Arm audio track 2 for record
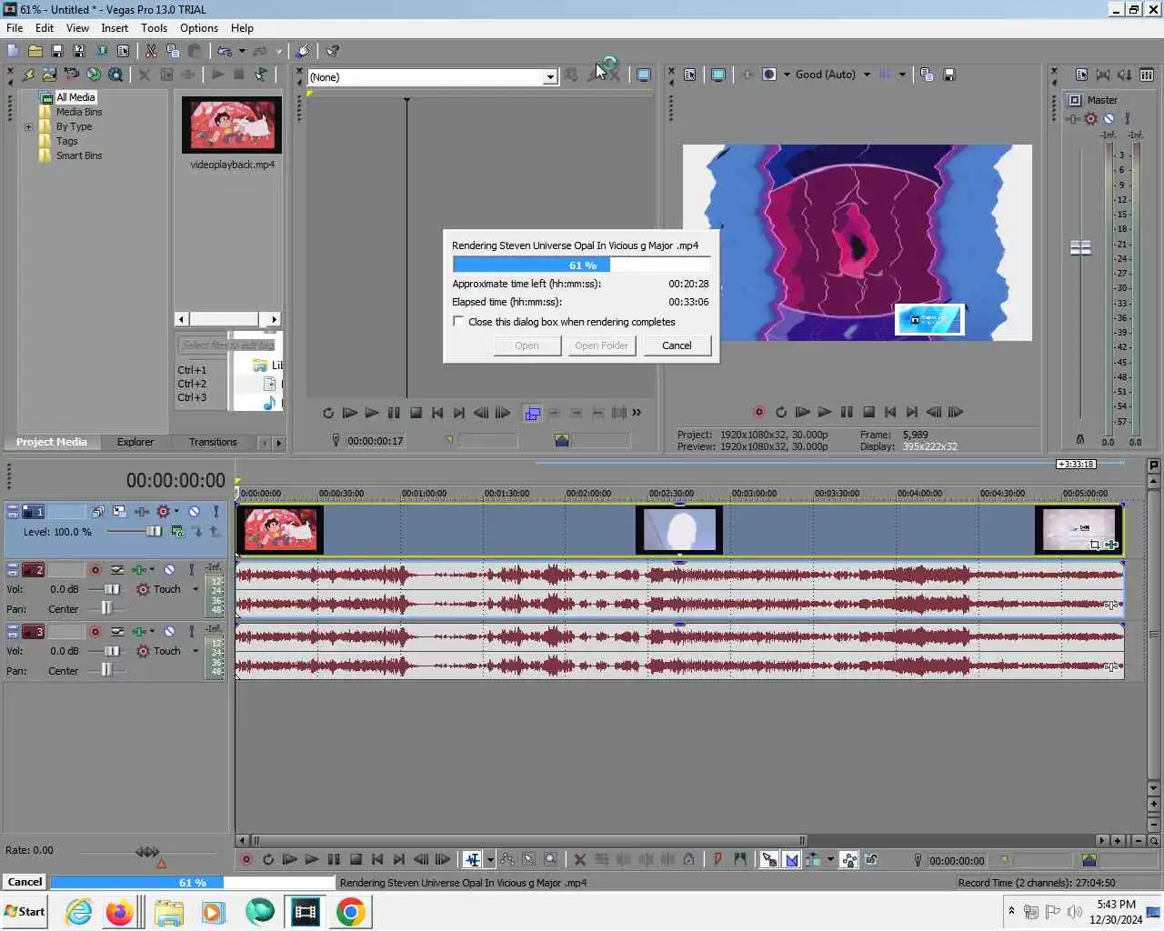1164x931 pixels. 95,569
